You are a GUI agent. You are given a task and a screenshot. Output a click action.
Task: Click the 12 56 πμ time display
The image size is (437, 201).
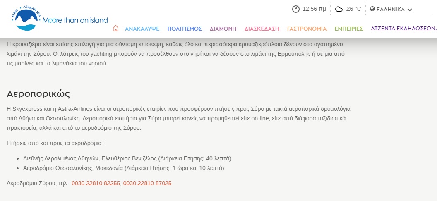pyautogui.click(x=314, y=9)
